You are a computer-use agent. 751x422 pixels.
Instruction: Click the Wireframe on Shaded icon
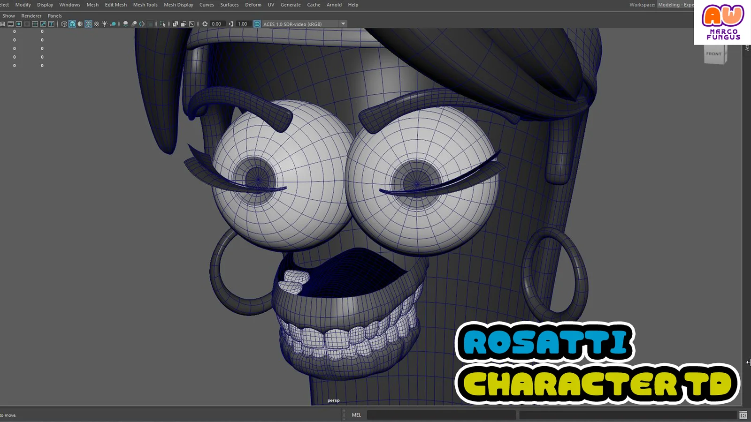(89, 23)
